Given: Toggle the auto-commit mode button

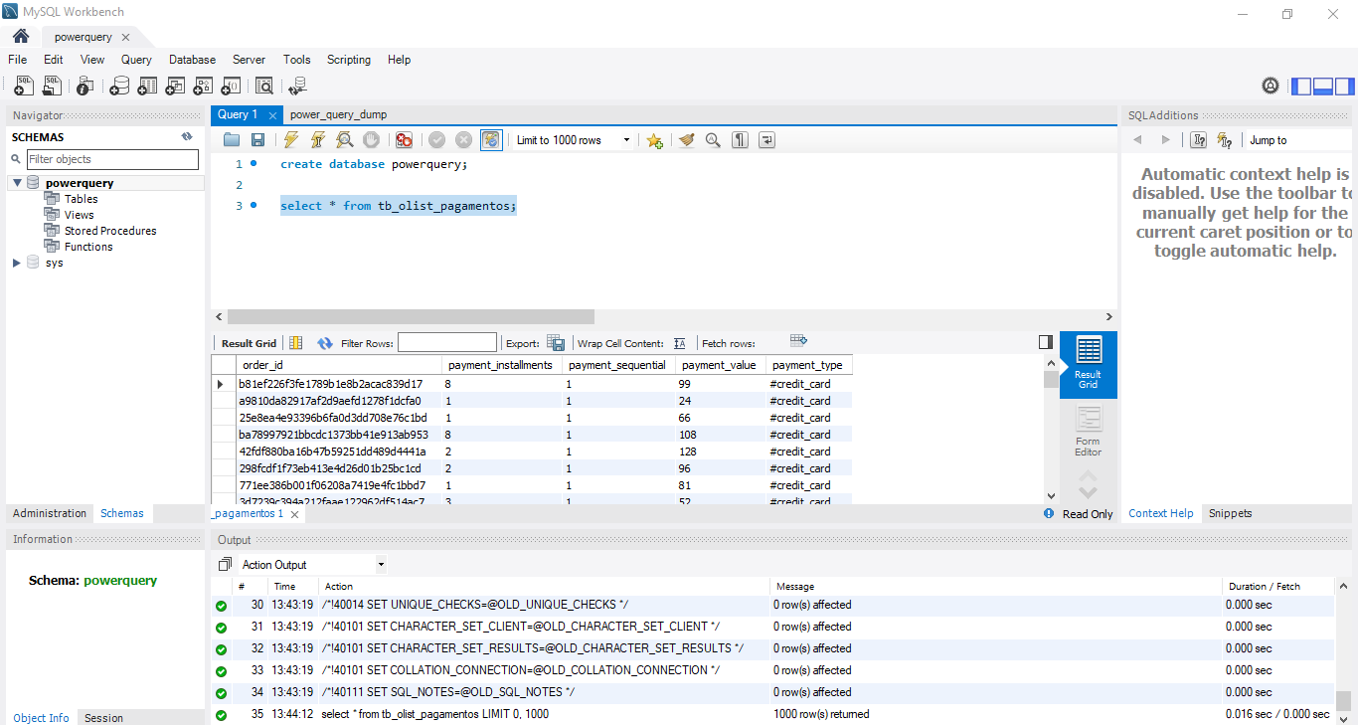Looking at the screenshot, I should (491, 140).
